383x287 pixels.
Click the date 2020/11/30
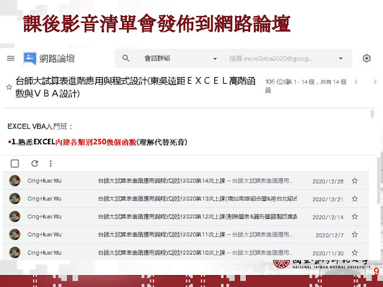point(328,253)
